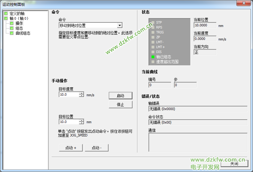The image size is (253, 172).
Task: Click the 轴已组态 green status indicator
Action: tap(153, 57)
